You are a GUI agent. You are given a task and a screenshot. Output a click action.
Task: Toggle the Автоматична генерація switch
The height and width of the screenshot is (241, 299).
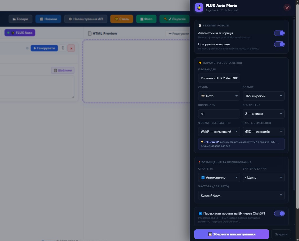[x=279, y=33]
